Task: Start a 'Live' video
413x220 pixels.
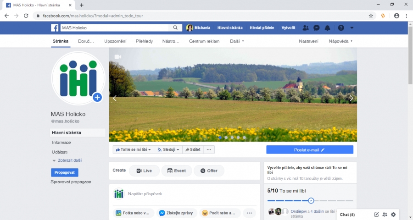Action: 144,171
